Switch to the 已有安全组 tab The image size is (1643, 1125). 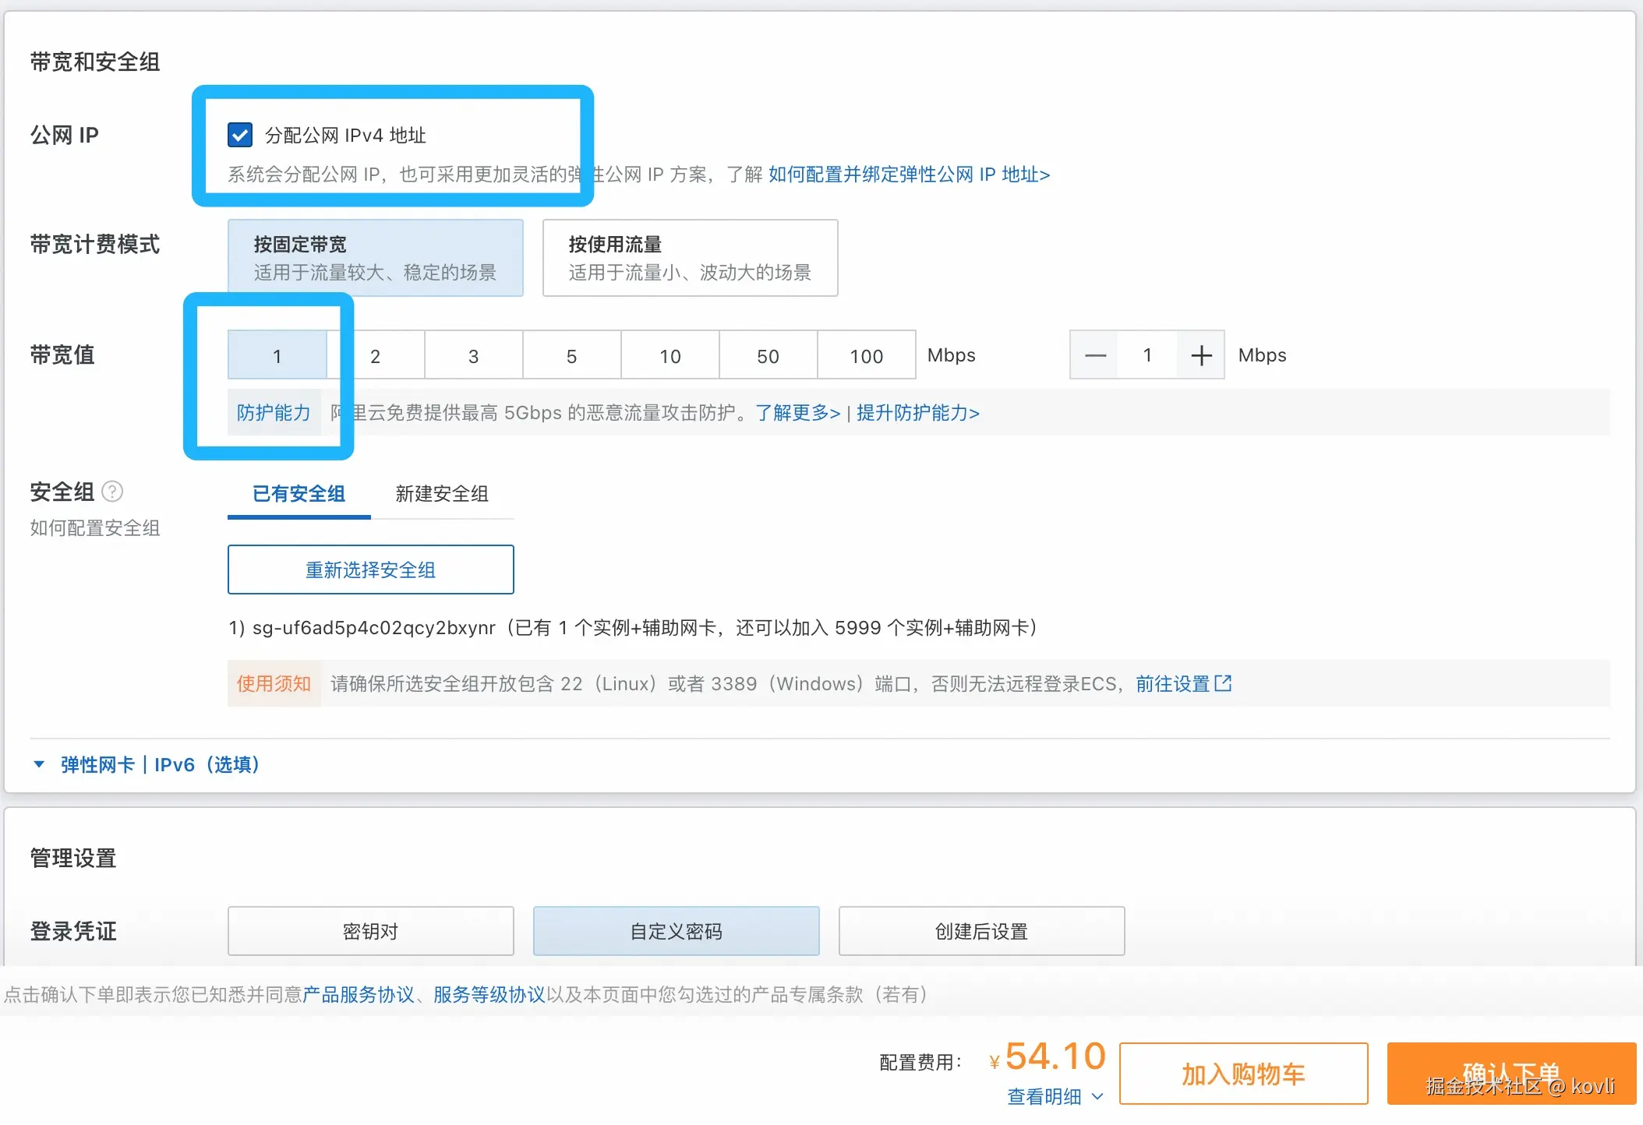coord(299,493)
